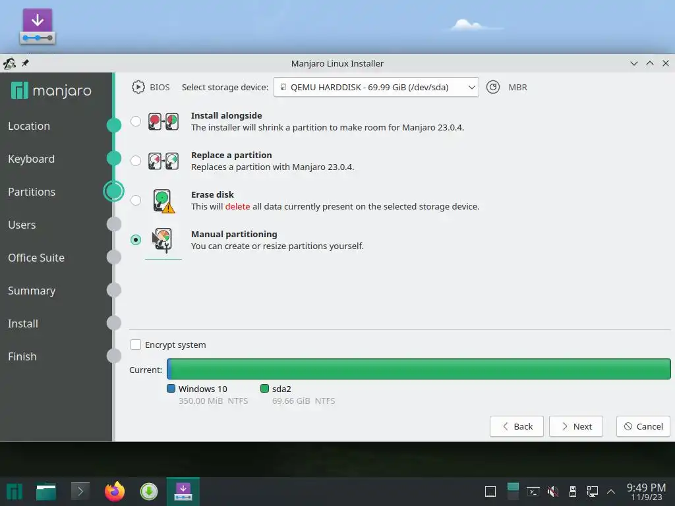Image resolution: width=675 pixels, height=506 pixels.
Task: Open the network connection tray icon
Action: (x=593, y=492)
